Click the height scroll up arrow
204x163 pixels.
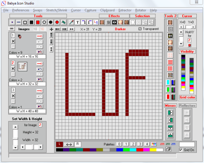(x=15, y=127)
